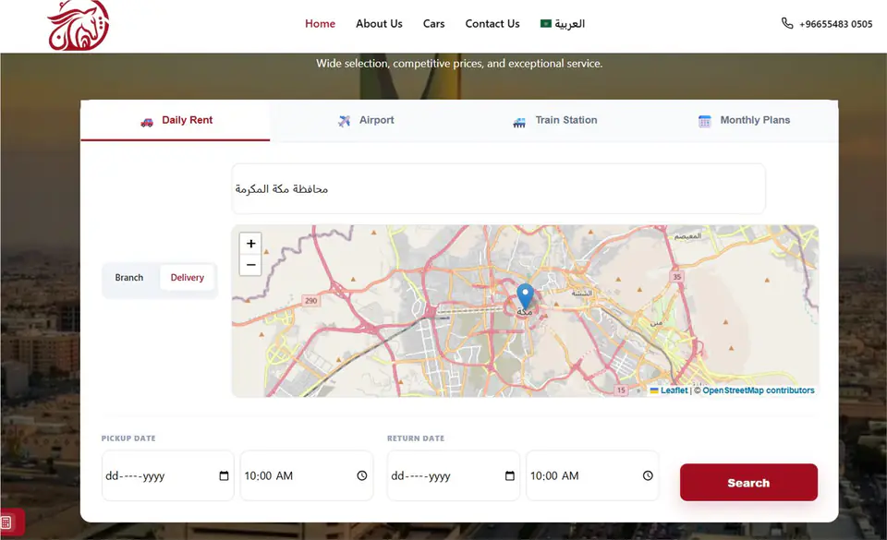The height and width of the screenshot is (540, 887).
Task: Call the number +96655483 0505
Action: pyautogui.click(x=835, y=24)
